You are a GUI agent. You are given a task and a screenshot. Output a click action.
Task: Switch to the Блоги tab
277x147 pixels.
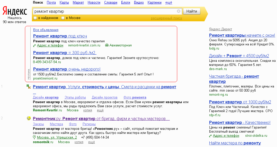click(126, 3)
